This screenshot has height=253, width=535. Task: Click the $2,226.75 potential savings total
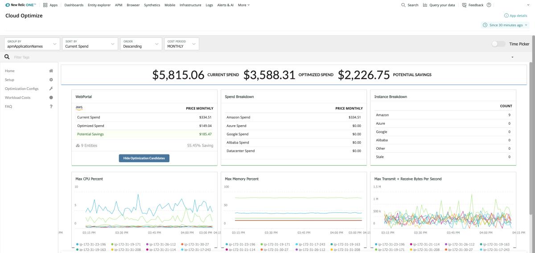tap(364, 75)
